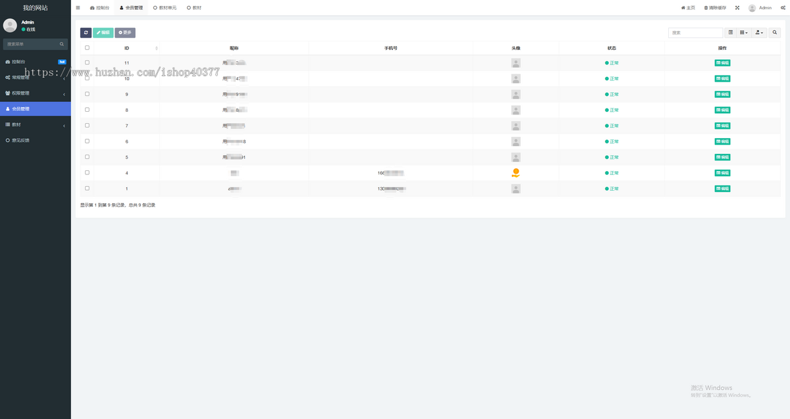Click the magnifier in the sidebar menu search
790x419 pixels.
point(62,44)
